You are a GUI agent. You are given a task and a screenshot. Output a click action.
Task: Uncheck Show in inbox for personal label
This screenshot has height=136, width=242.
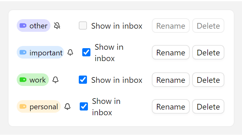click(x=84, y=107)
